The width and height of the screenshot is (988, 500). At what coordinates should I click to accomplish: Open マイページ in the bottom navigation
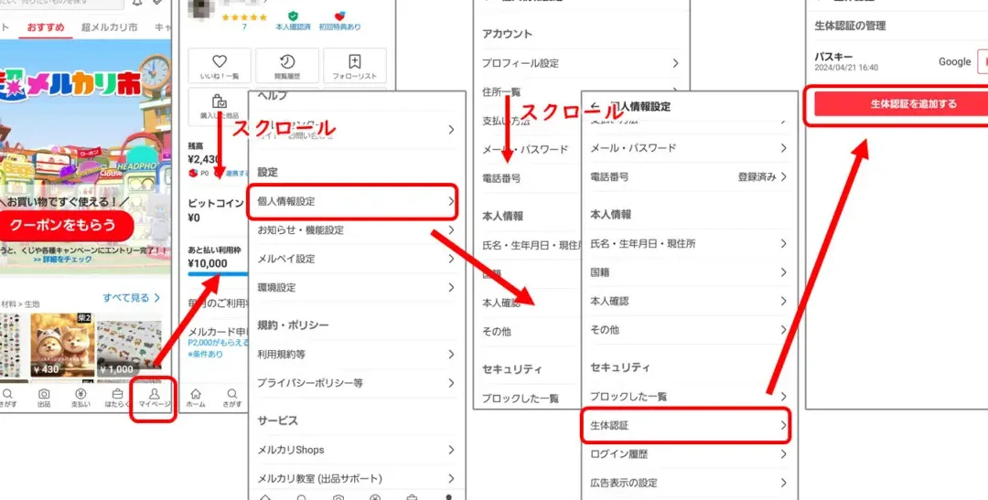coord(154,398)
